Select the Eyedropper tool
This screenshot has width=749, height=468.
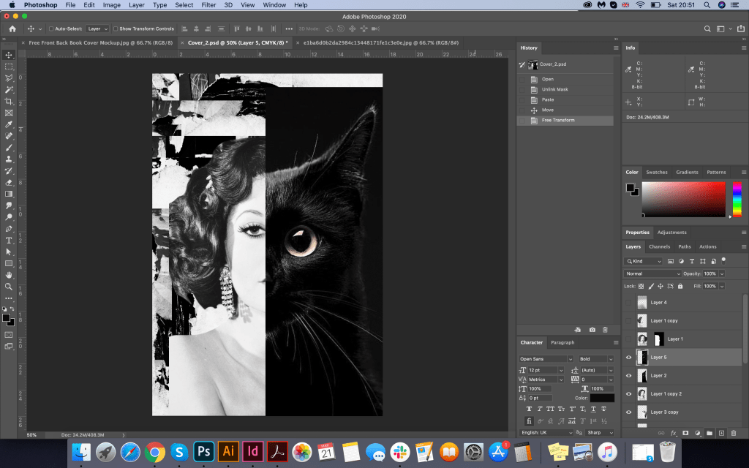(x=9, y=124)
